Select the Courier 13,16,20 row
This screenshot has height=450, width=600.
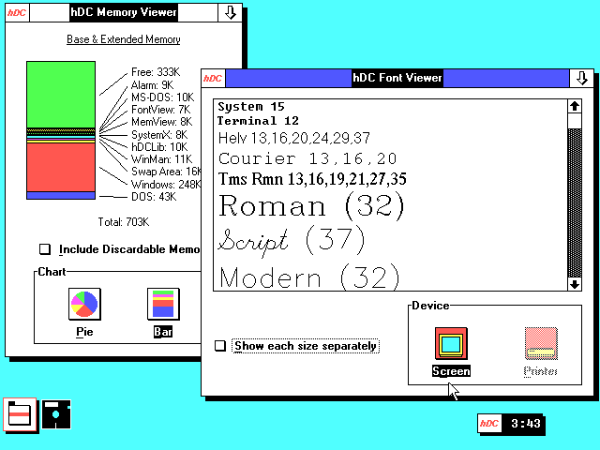(x=307, y=158)
